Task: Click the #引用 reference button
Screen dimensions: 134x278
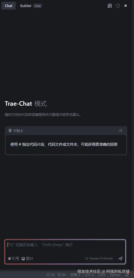Action: [13, 259]
